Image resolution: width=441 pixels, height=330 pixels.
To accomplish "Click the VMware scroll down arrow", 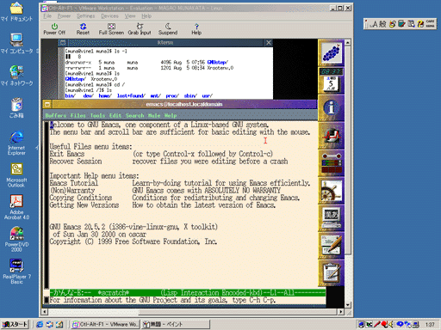I will pos(348,305).
